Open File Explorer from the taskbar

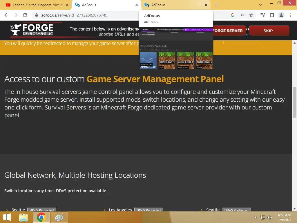coord(23,217)
